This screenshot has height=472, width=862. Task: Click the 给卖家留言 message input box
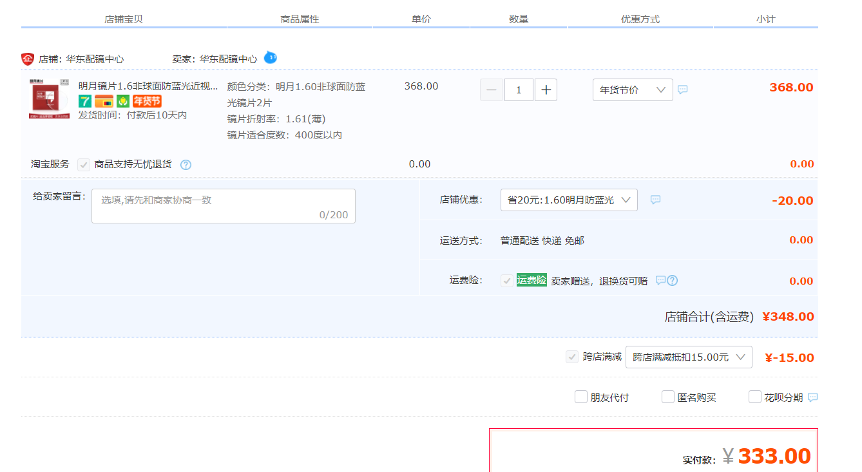224,206
